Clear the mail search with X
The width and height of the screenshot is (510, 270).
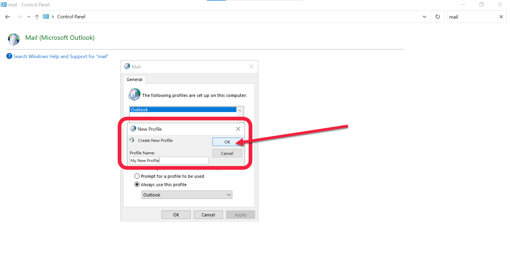(x=501, y=17)
